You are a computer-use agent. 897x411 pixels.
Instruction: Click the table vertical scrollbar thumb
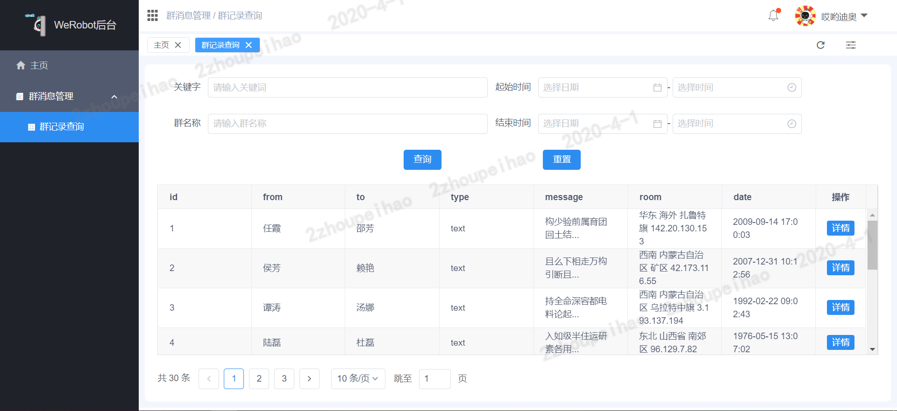[x=872, y=245]
